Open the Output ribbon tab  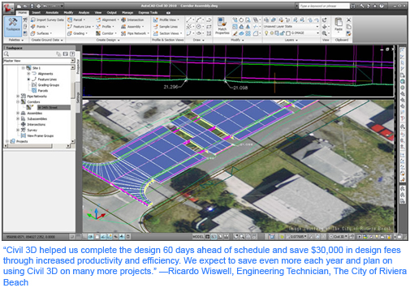pos(111,12)
